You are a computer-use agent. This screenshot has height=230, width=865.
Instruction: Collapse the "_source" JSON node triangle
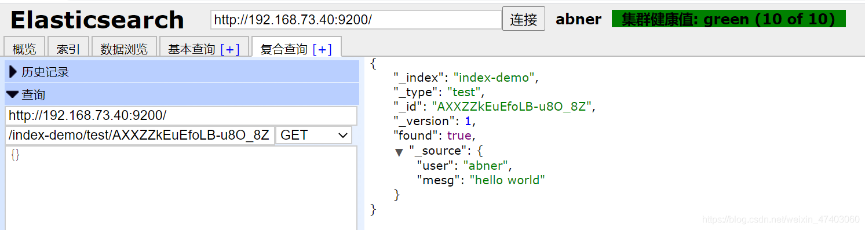pyautogui.click(x=399, y=152)
